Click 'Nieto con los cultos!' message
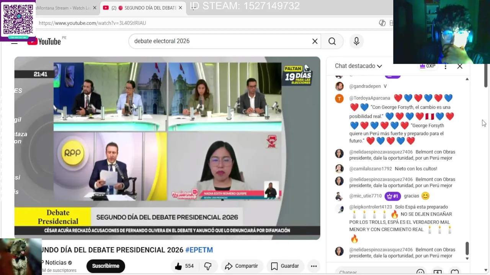 point(416,169)
